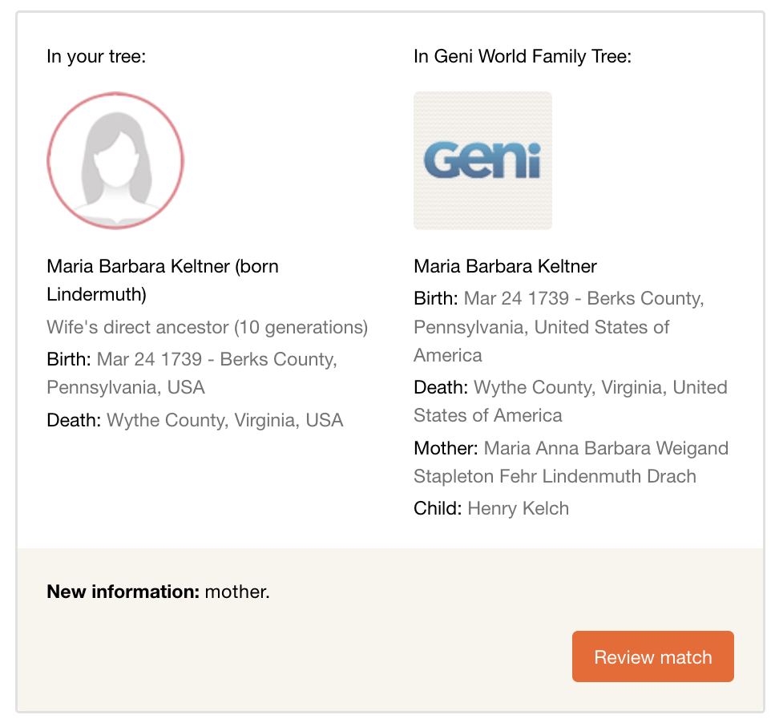Select the tree birth date Mar 24 1739

(149, 359)
